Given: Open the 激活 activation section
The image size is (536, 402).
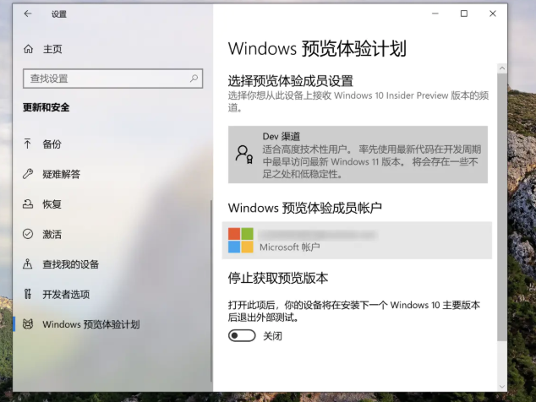Looking at the screenshot, I should click(x=52, y=234).
